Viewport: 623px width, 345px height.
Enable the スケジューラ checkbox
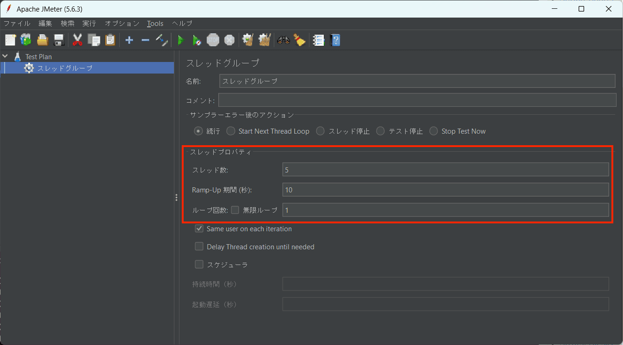coord(199,265)
